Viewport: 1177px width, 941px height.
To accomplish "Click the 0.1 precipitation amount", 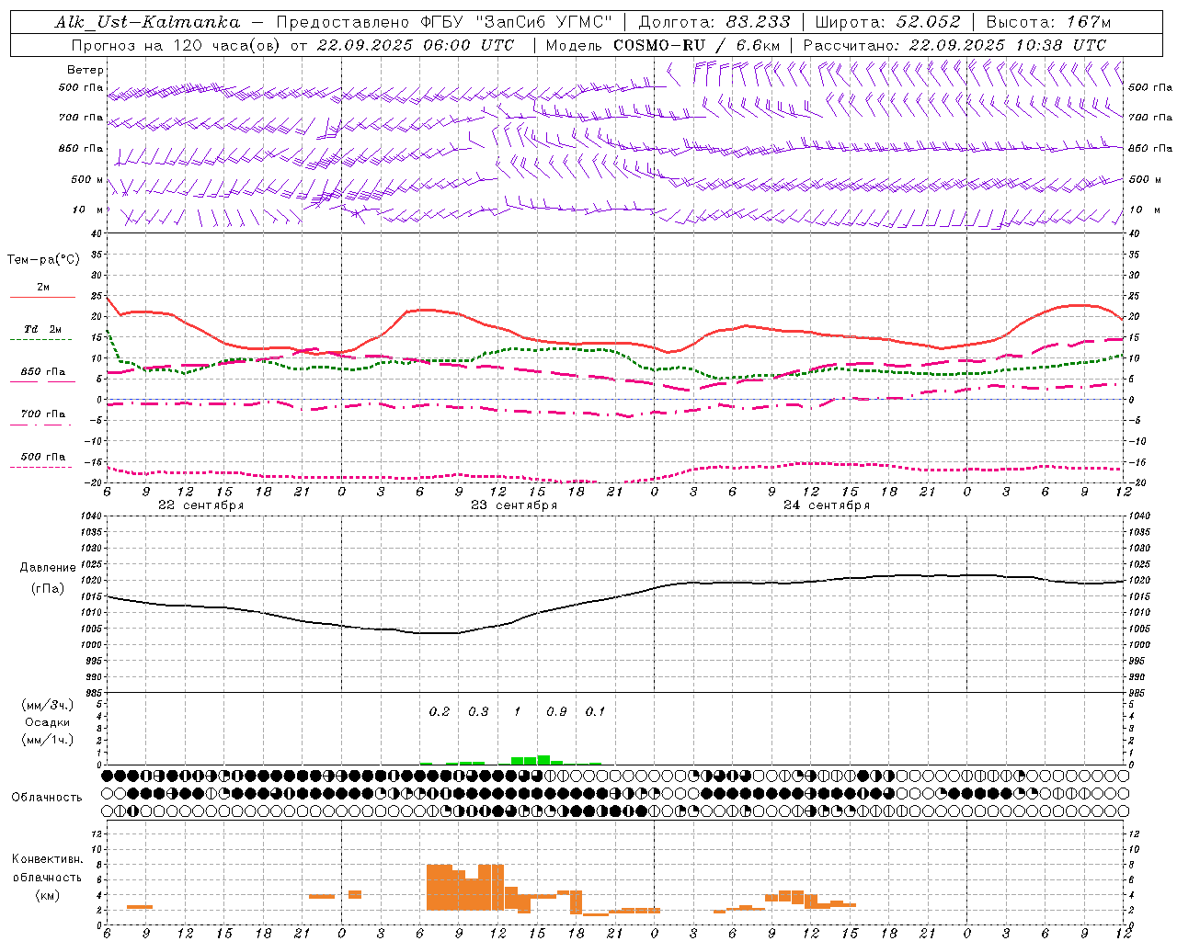I will (x=596, y=712).
